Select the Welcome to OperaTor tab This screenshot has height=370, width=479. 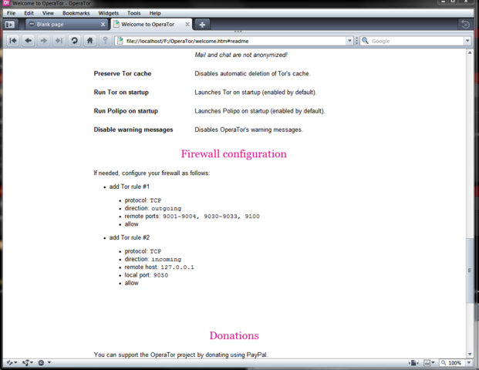(x=151, y=25)
